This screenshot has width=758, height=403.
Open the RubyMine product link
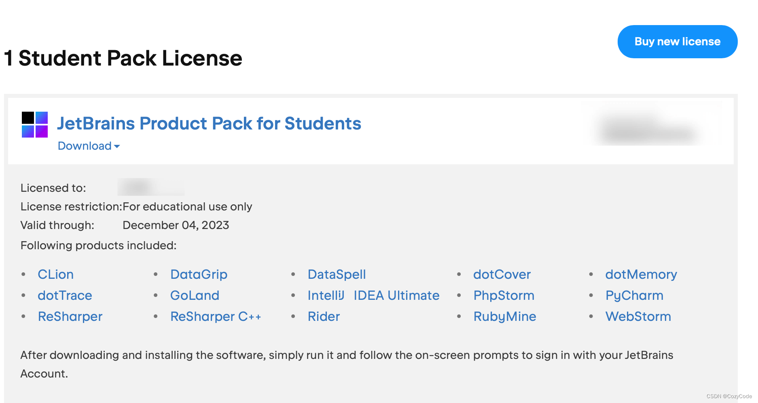[504, 316]
